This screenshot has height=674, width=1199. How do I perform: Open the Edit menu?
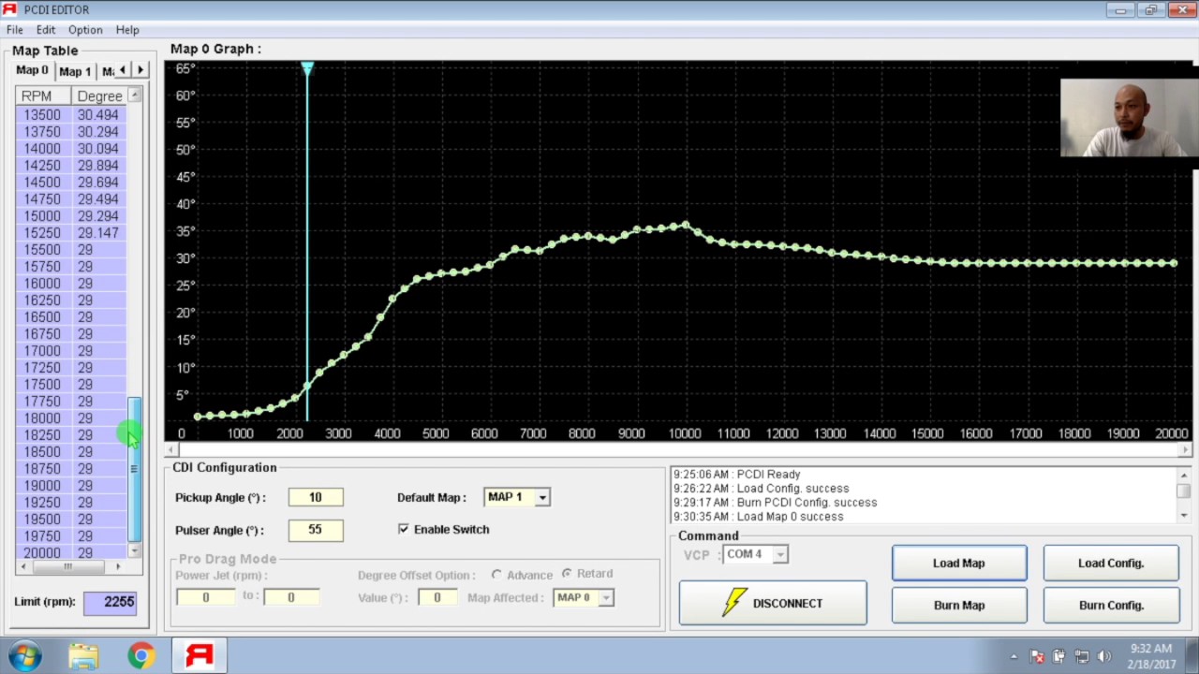point(46,30)
